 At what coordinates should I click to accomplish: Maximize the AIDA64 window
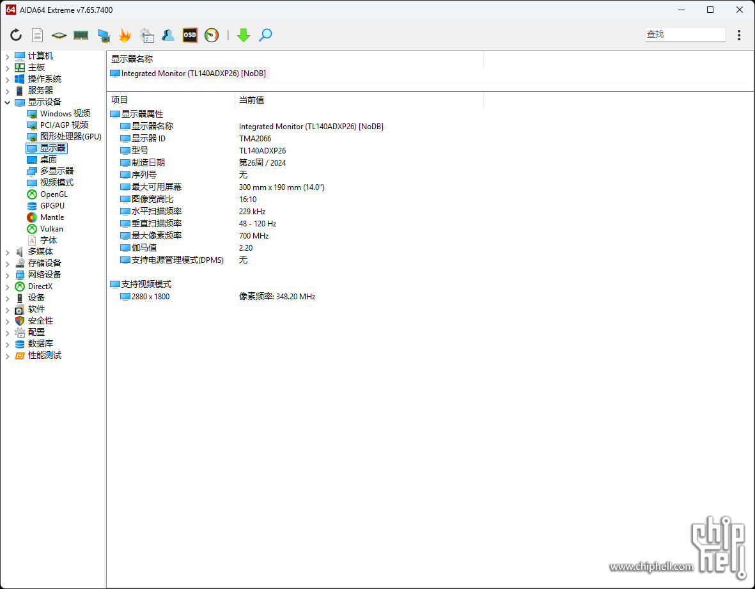[710, 10]
